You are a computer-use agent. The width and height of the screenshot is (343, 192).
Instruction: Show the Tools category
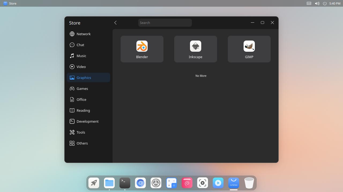(x=88, y=132)
